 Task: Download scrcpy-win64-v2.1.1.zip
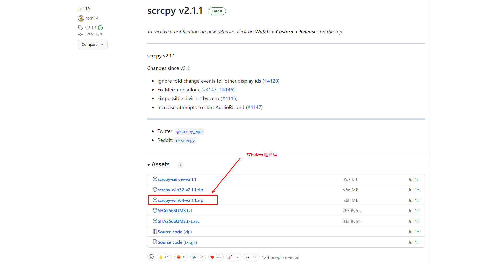(180, 200)
